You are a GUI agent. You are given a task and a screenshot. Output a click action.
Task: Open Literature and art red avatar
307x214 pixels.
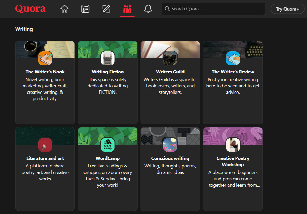(x=45, y=145)
